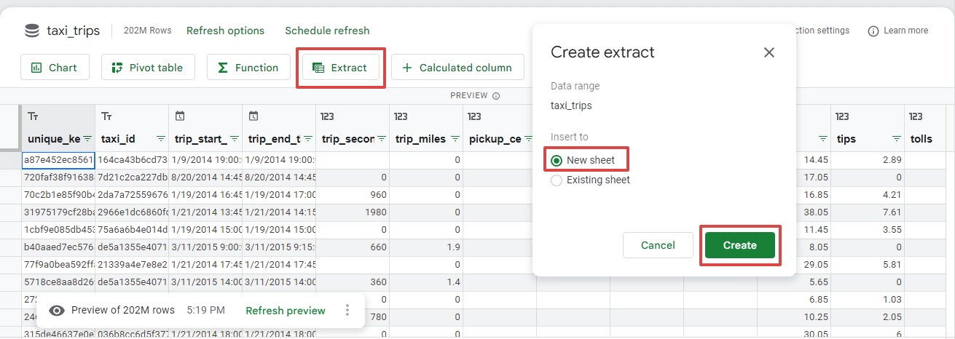Open the filter dropdown on tips column
The image size is (955, 339).
[897, 139]
